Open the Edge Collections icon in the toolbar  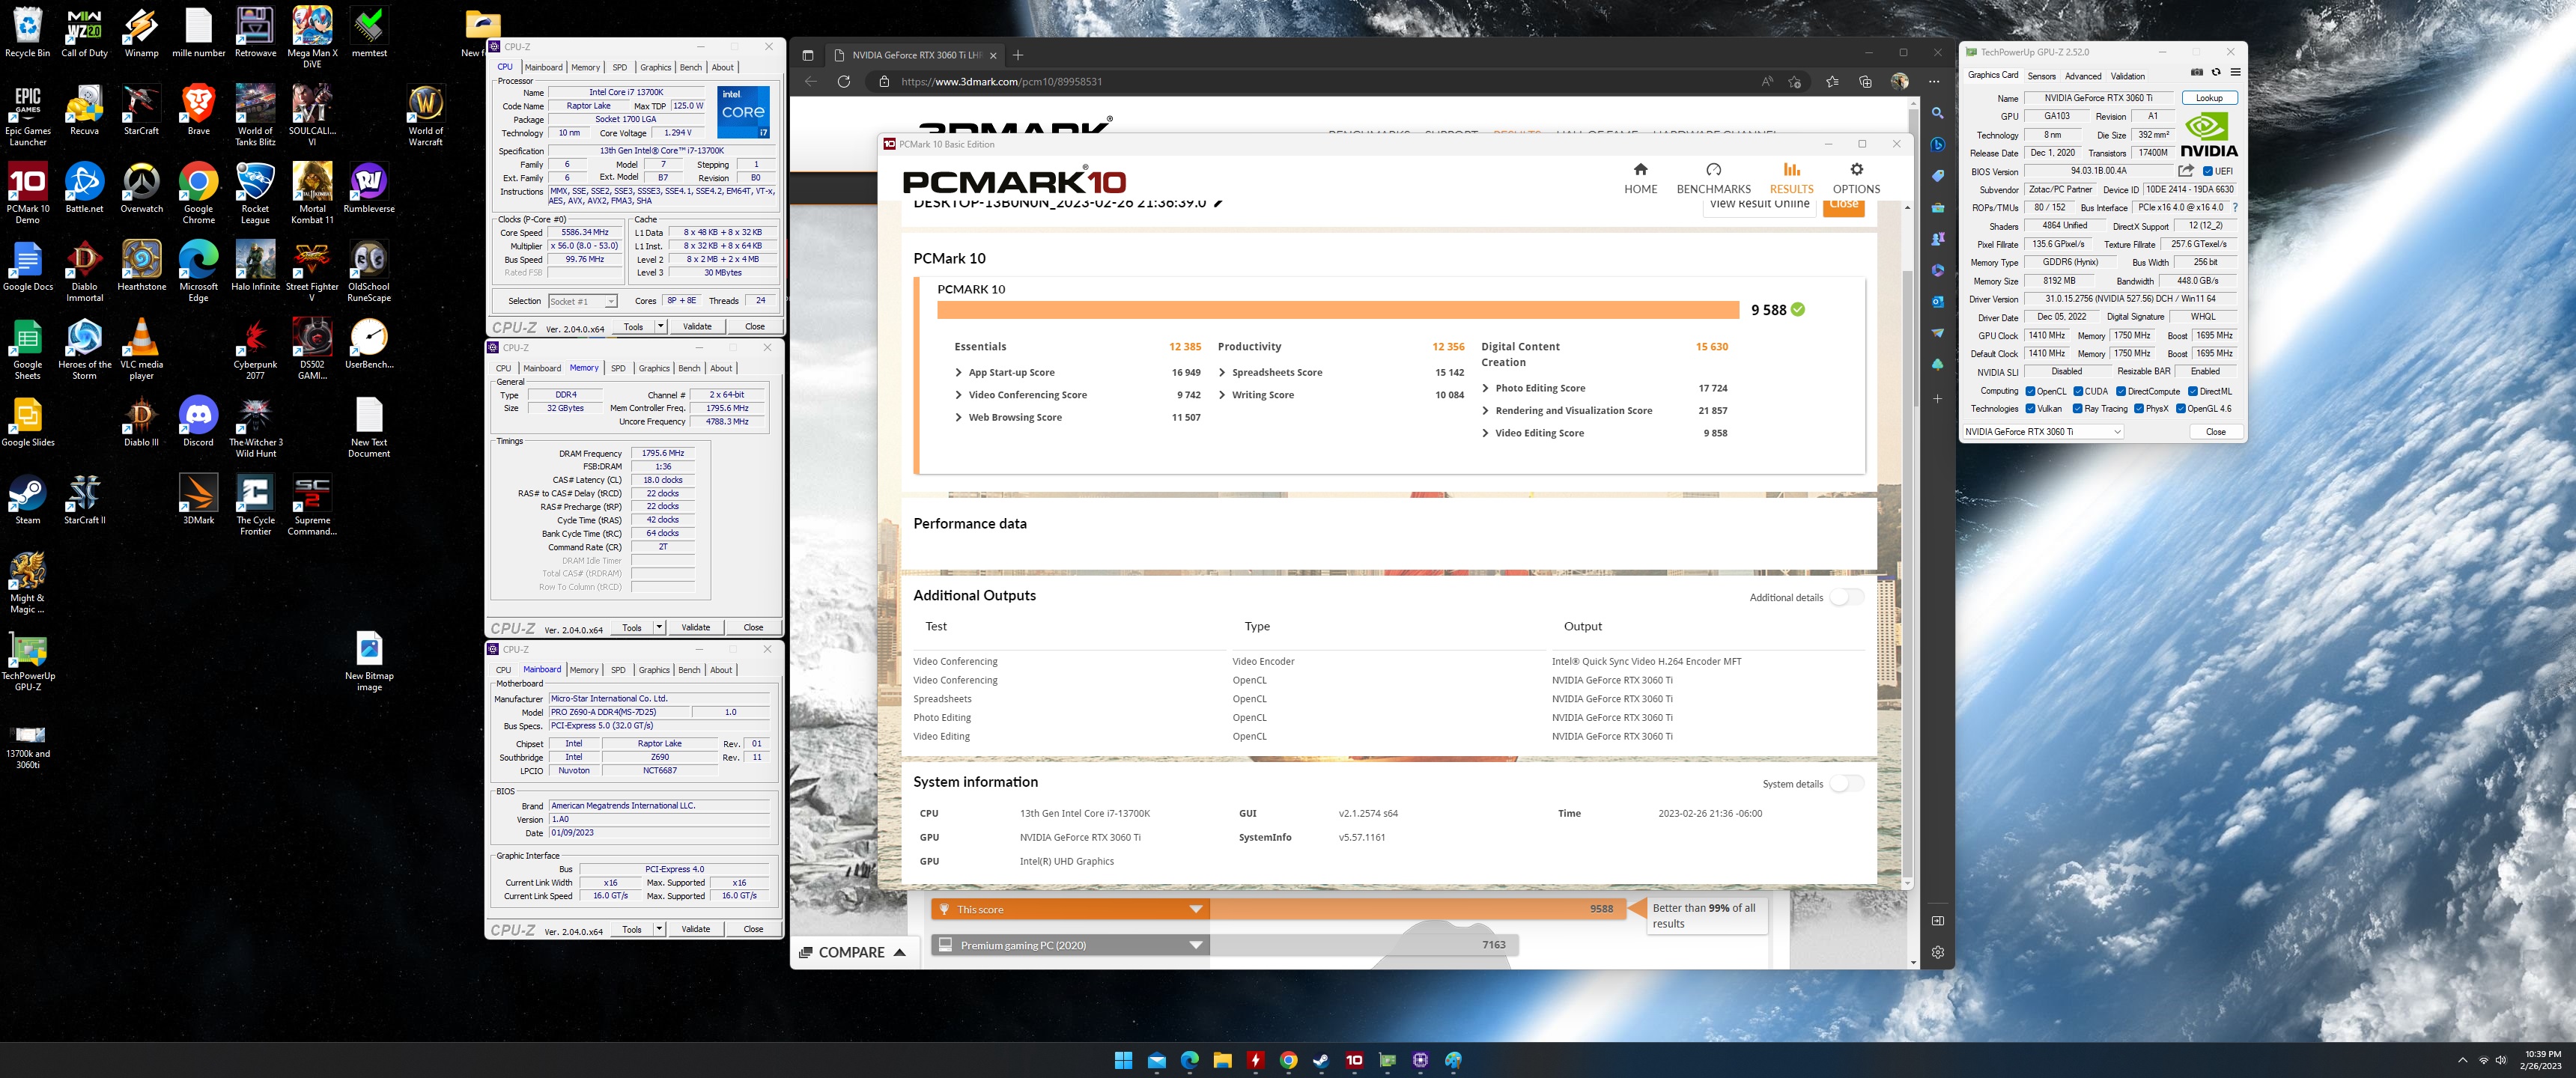pyautogui.click(x=1865, y=82)
